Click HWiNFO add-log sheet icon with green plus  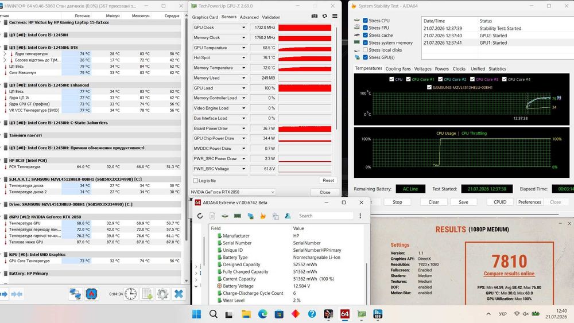pos(147,294)
